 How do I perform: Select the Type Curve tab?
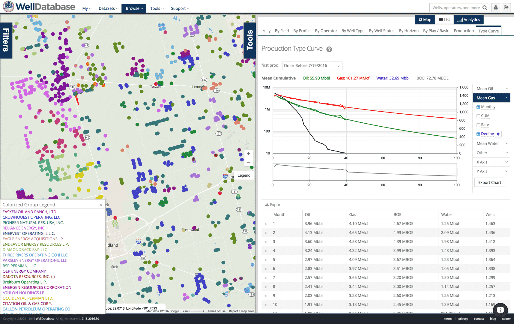tap(489, 31)
